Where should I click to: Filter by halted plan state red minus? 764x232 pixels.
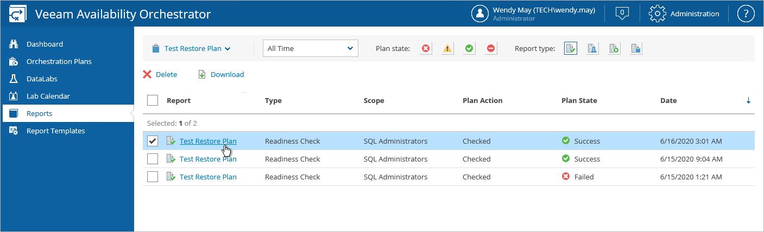pyautogui.click(x=491, y=49)
